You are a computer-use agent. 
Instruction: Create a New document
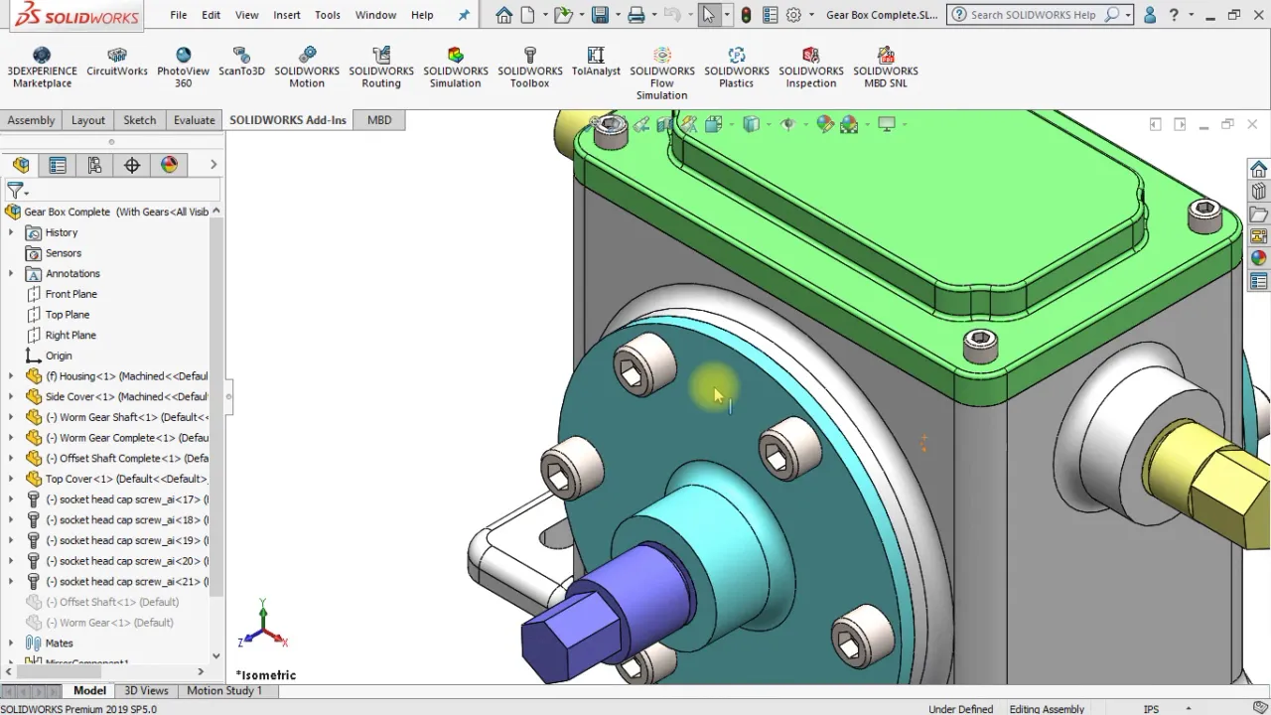coord(528,15)
